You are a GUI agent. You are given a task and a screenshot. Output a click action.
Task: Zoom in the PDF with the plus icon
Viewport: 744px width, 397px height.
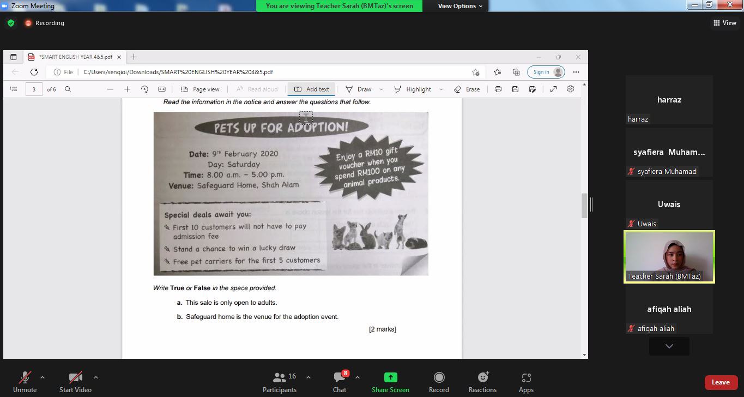click(127, 89)
